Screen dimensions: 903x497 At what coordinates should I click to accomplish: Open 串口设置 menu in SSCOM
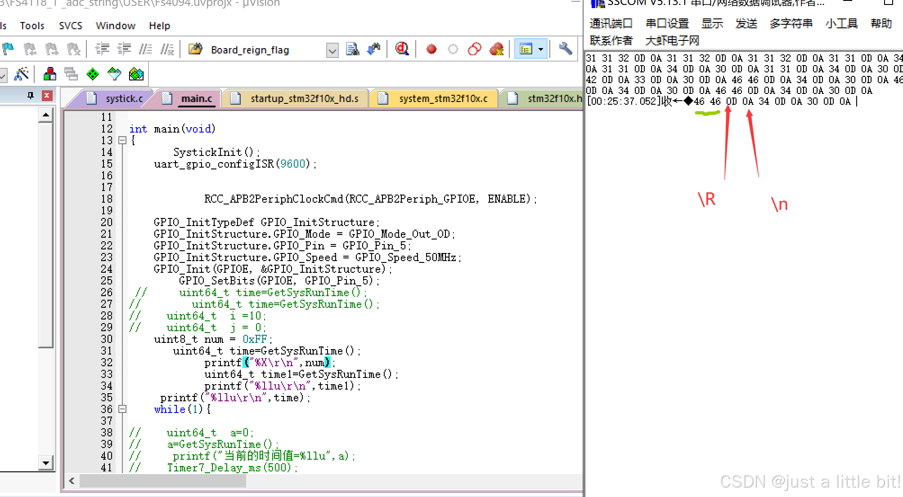click(x=667, y=23)
